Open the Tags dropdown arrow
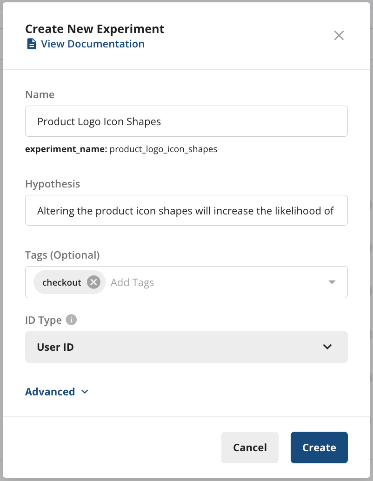This screenshot has height=481, width=373. pyautogui.click(x=332, y=282)
